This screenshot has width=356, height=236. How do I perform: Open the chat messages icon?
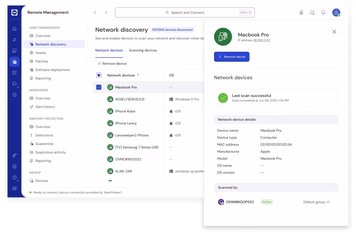312,13
